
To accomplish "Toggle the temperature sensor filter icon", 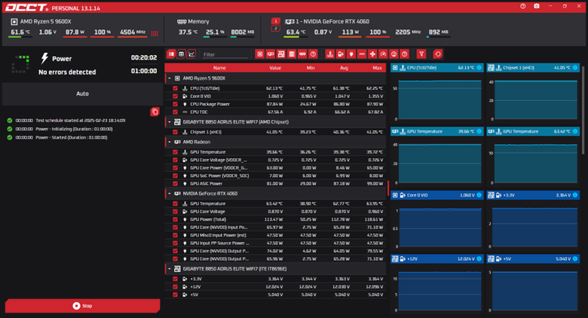I will coord(329,54).
